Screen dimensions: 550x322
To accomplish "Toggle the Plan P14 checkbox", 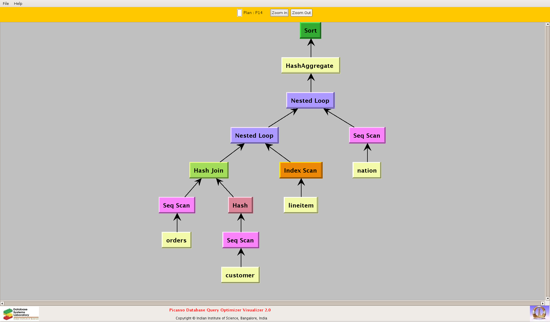I will click(x=240, y=13).
